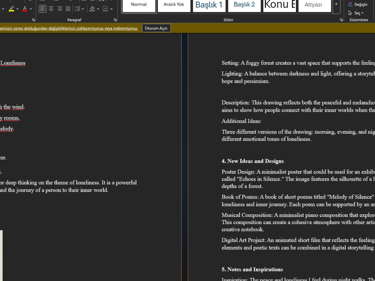Expand the styles gallery

click(336, 4)
